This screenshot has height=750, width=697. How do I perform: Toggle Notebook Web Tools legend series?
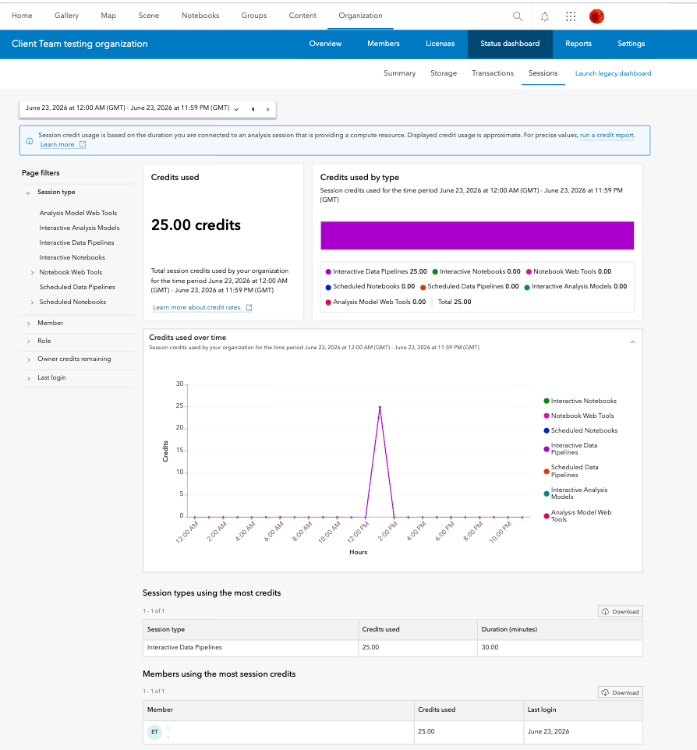(x=578, y=416)
